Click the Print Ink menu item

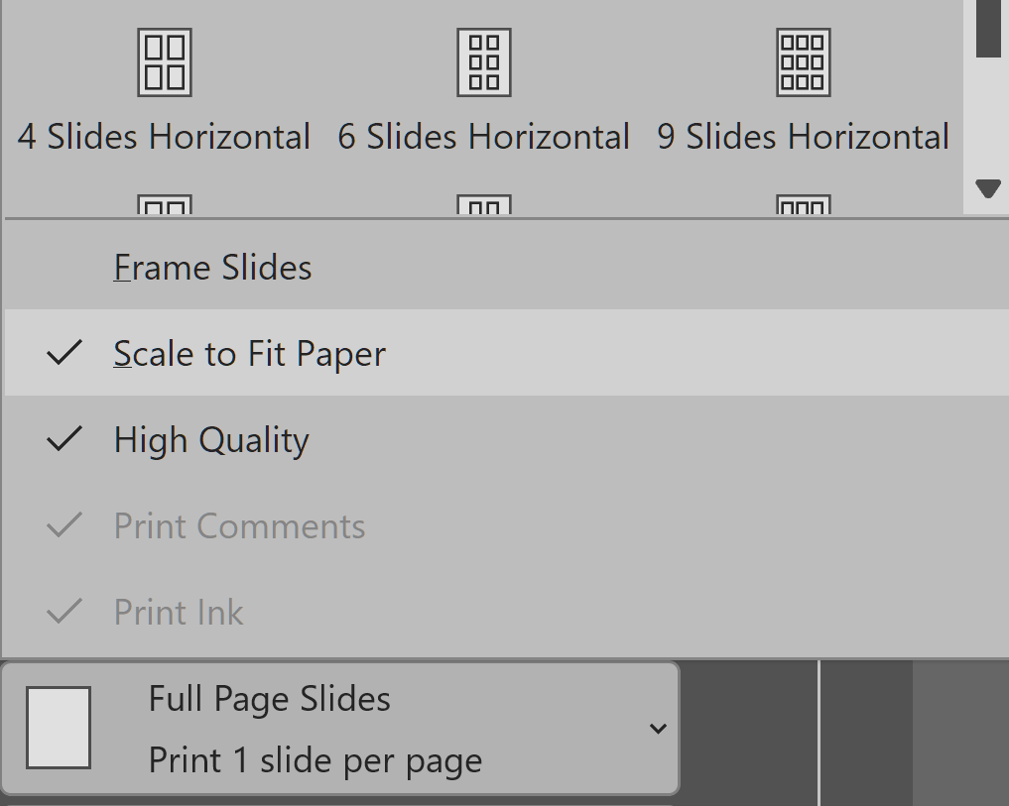(179, 613)
